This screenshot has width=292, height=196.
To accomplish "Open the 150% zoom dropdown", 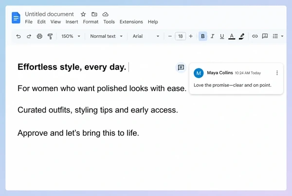I will coord(71,36).
